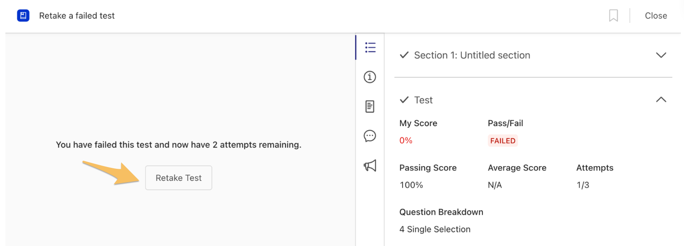The image size is (684, 246).
Task: Click the blue course book icon
Action: [23, 16]
